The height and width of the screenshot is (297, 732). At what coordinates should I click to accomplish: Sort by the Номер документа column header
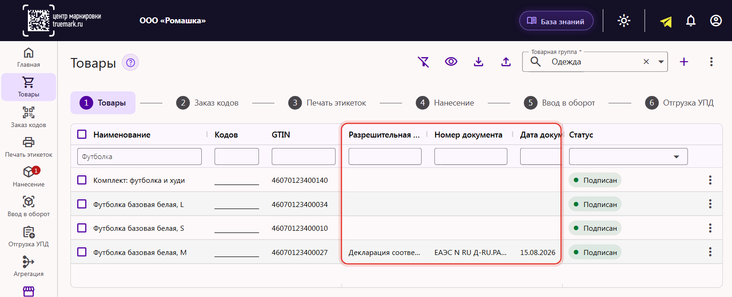[468, 135]
